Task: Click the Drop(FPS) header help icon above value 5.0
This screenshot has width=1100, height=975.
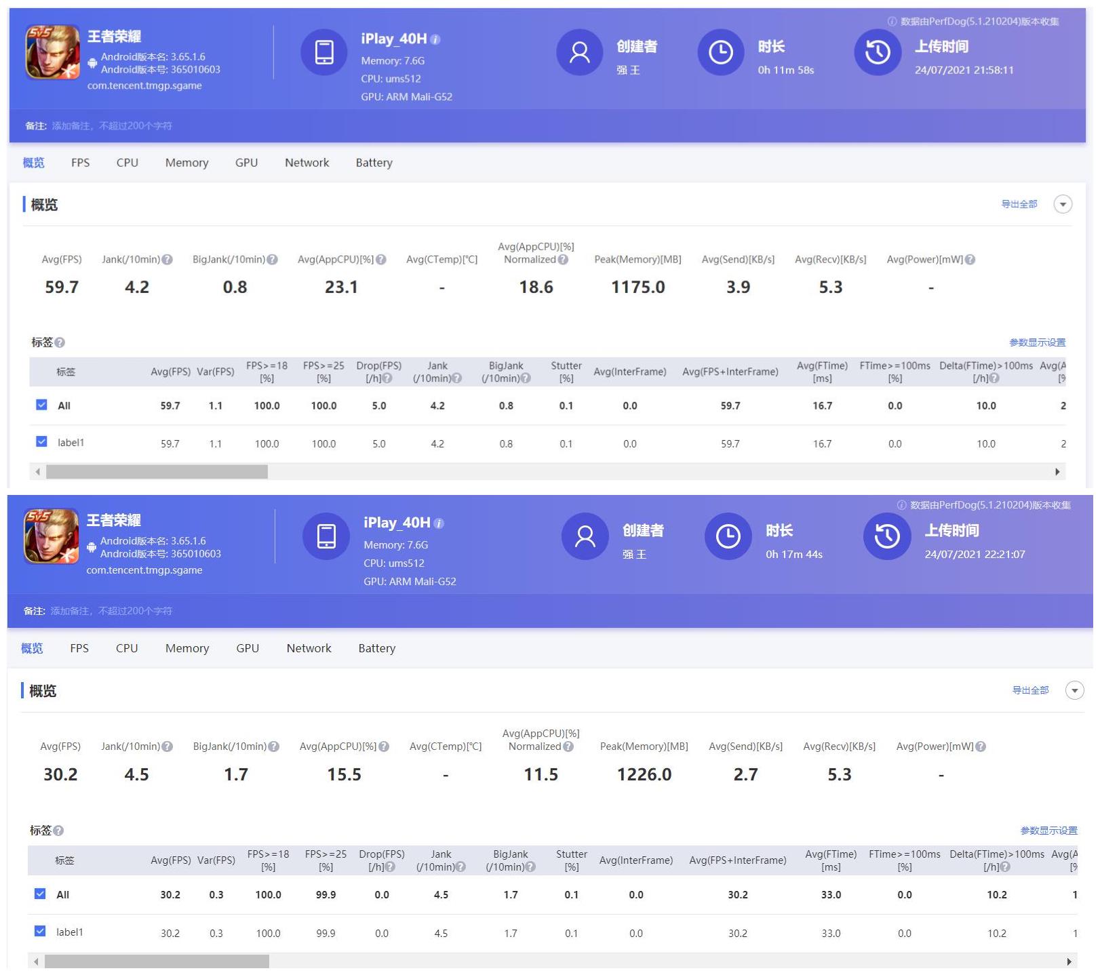Action: (387, 378)
